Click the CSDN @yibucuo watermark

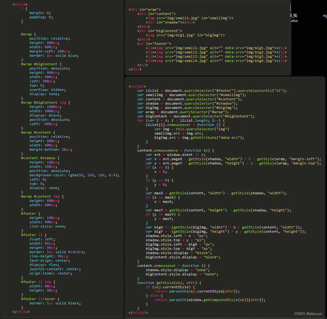pyautogui.click(x=308, y=314)
